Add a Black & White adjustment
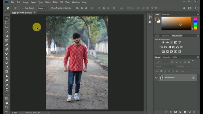The height and width of the screenshot is (114, 203). [x=169, y=47]
